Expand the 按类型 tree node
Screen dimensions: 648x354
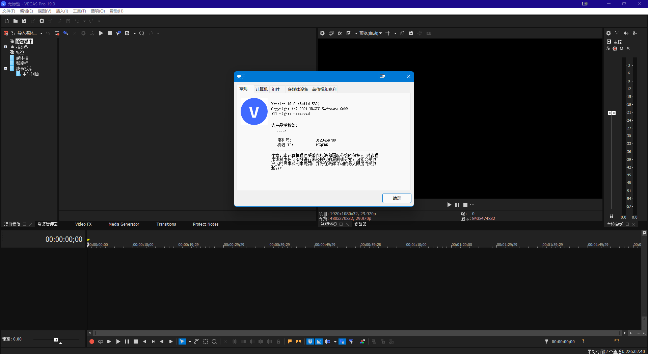[5, 47]
